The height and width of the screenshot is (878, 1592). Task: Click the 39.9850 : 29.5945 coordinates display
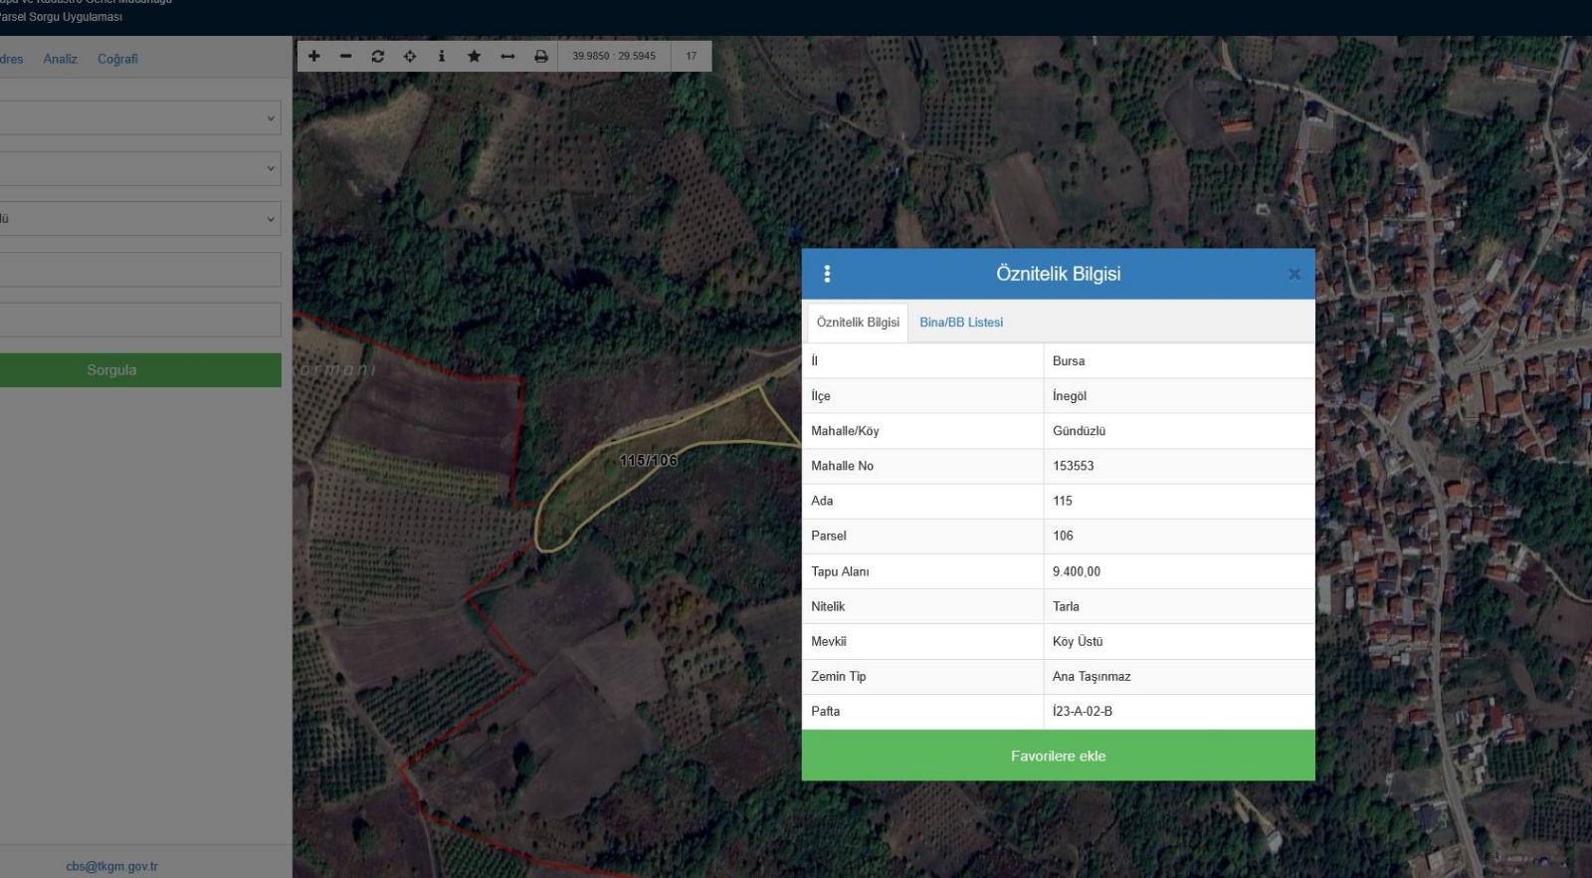pyautogui.click(x=614, y=56)
